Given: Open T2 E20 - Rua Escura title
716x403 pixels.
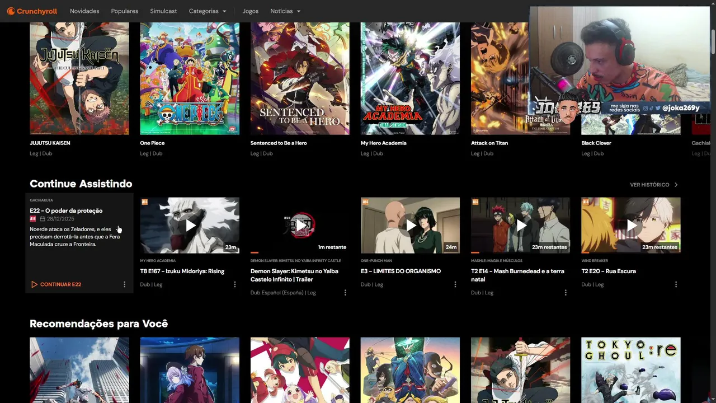Looking at the screenshot, I should 609,271.
